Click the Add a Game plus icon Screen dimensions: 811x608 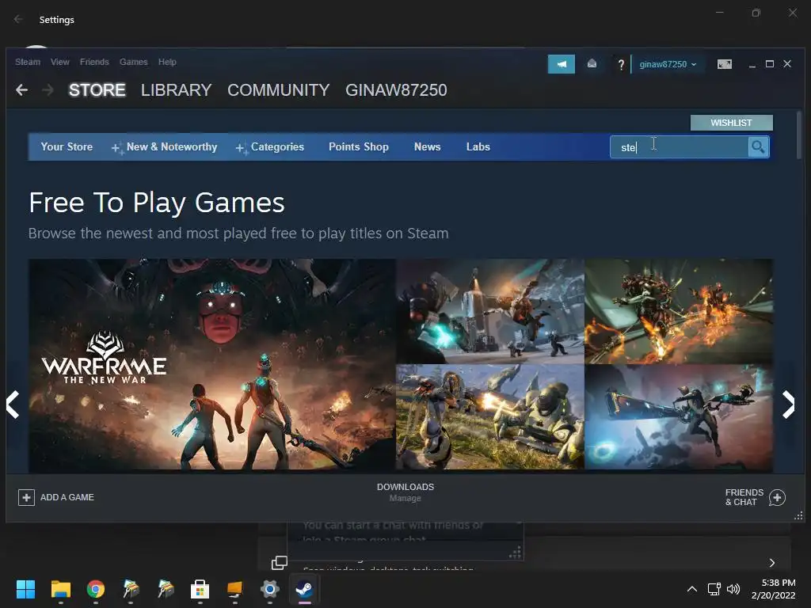click(x=26, y=497)
